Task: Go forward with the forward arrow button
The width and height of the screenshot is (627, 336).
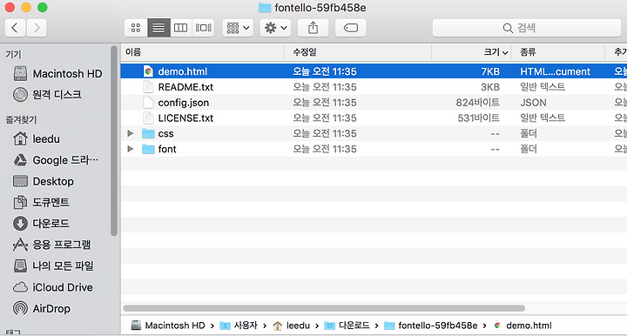Action: (37, 28)
